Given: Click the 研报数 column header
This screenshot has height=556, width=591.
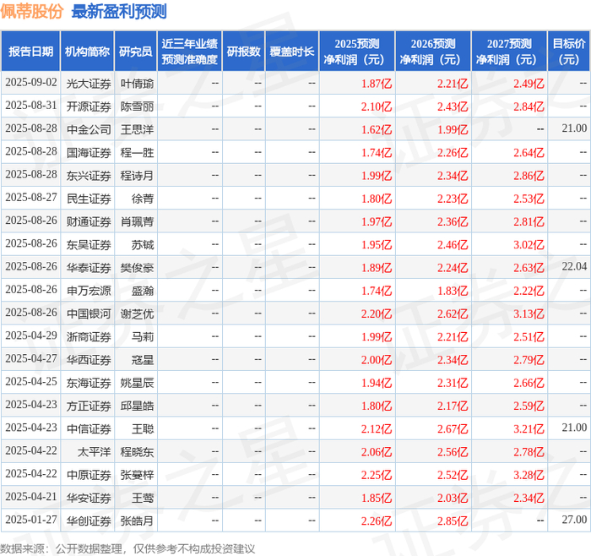Looking at the screenshot, I should click(243, 52).
